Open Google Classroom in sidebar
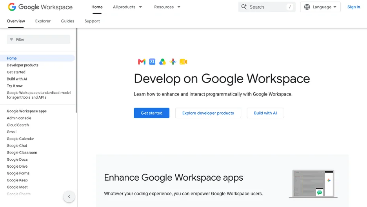Image resolution: width=367 pixels, height=207 pixels. coord(22,153)
